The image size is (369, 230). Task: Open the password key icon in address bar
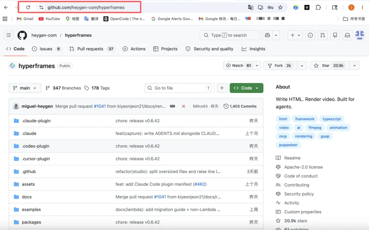point(270,7)
